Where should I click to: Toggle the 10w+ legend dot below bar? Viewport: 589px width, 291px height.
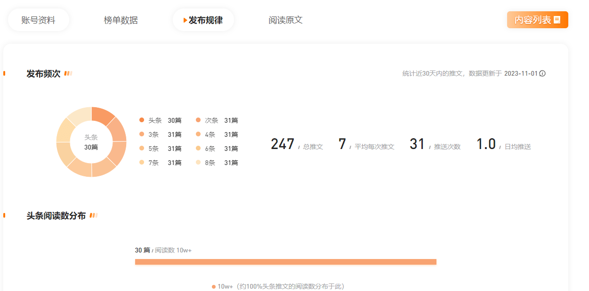214,286
